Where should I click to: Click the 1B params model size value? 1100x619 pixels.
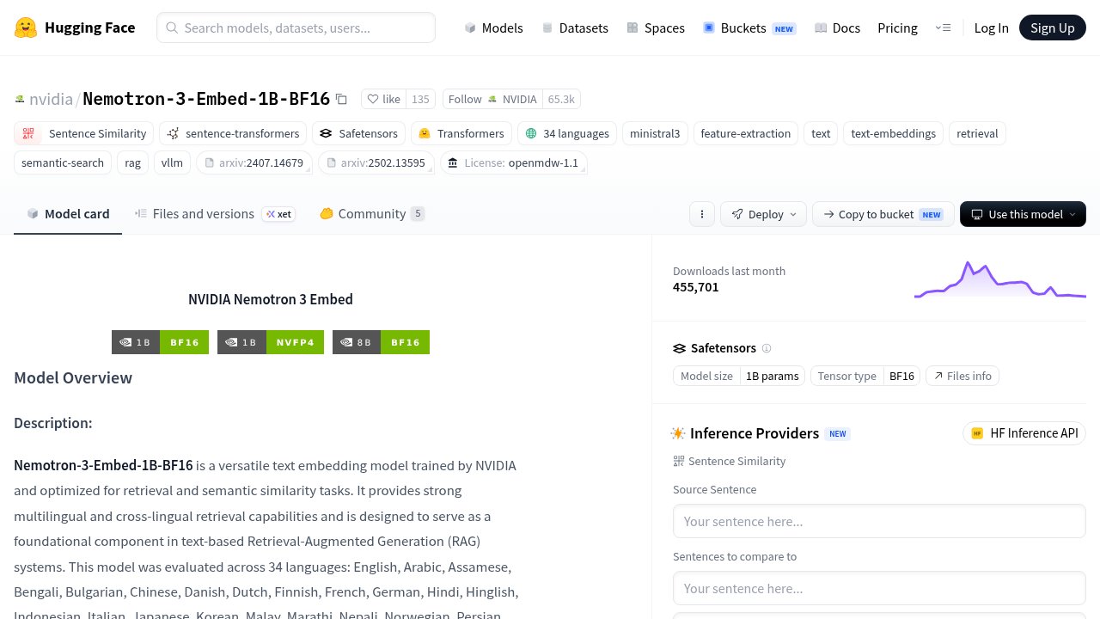(773, 376)
